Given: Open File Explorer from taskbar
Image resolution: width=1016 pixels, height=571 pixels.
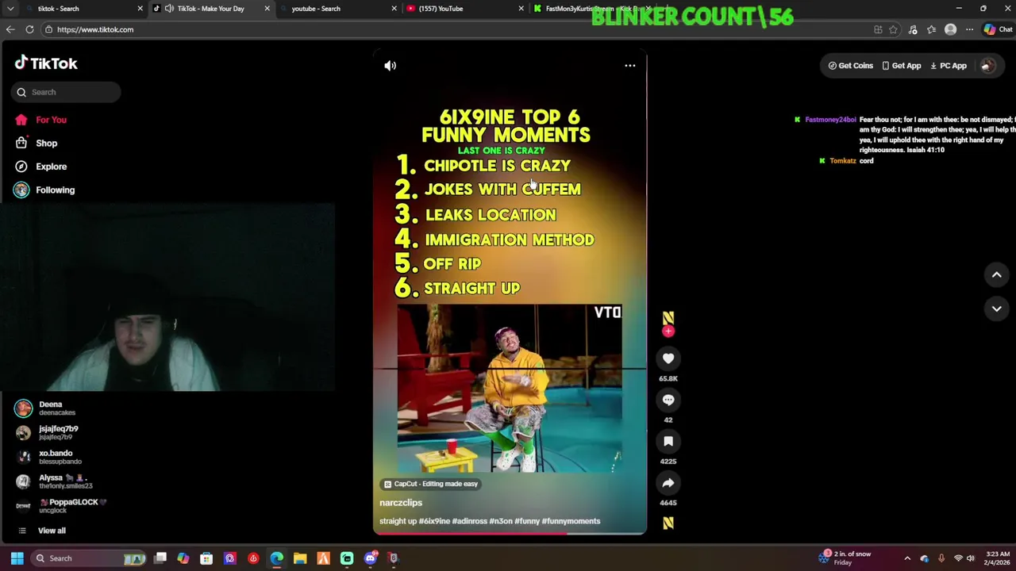Looking at the screenshot, I should 300,558.
